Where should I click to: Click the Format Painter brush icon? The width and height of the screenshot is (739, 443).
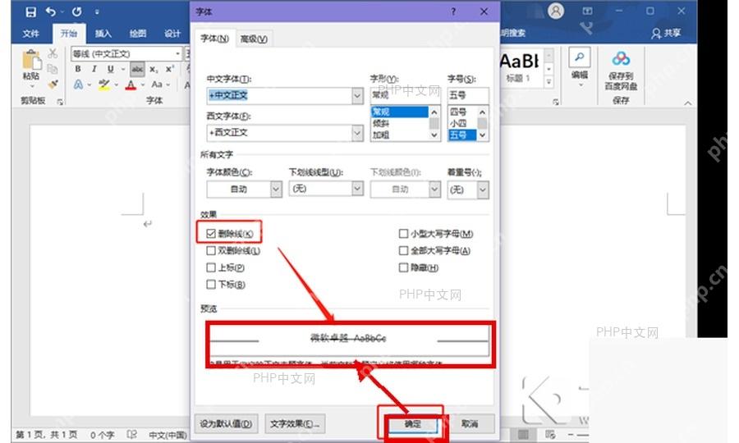tap(53, 84)
